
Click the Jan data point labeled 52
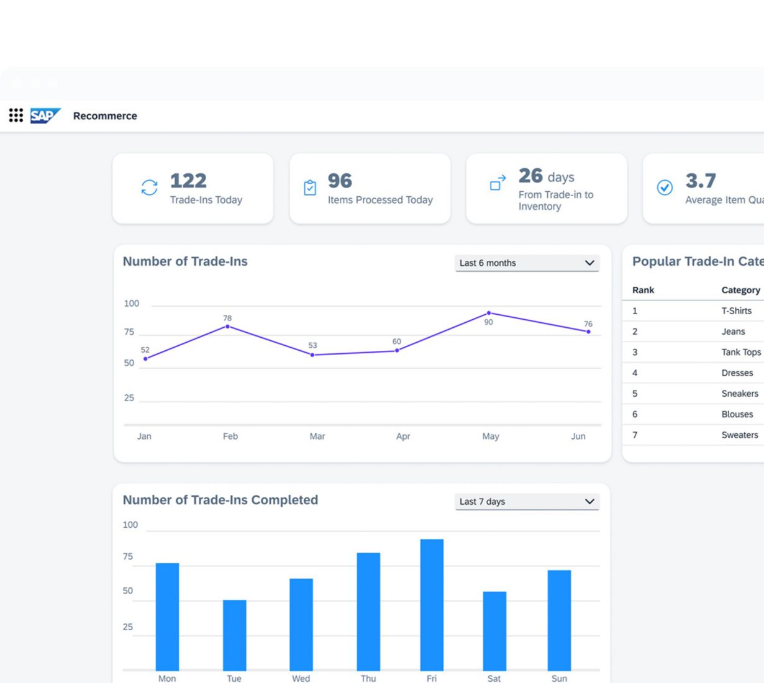click(145, 359)
